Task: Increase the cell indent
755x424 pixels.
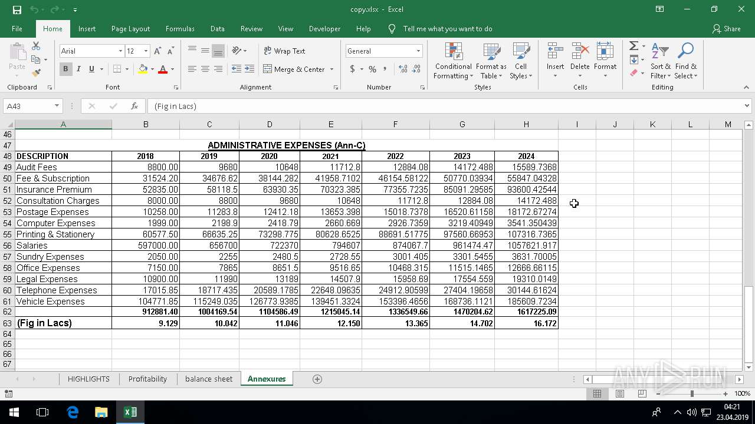Action: pyautogui.click(x=250, y=69)
